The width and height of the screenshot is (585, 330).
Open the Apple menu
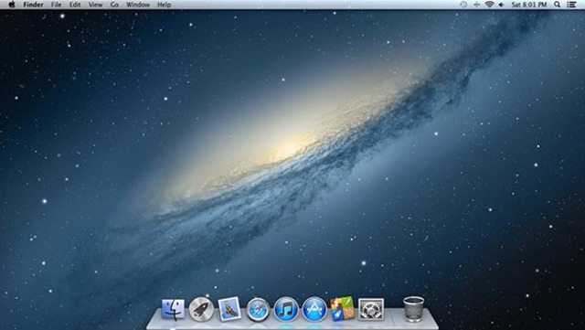pos(12,5)
